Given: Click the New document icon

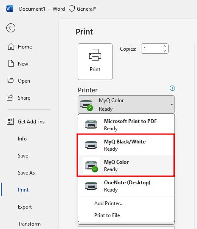Looking at the screenshot, I should point(11,63).
